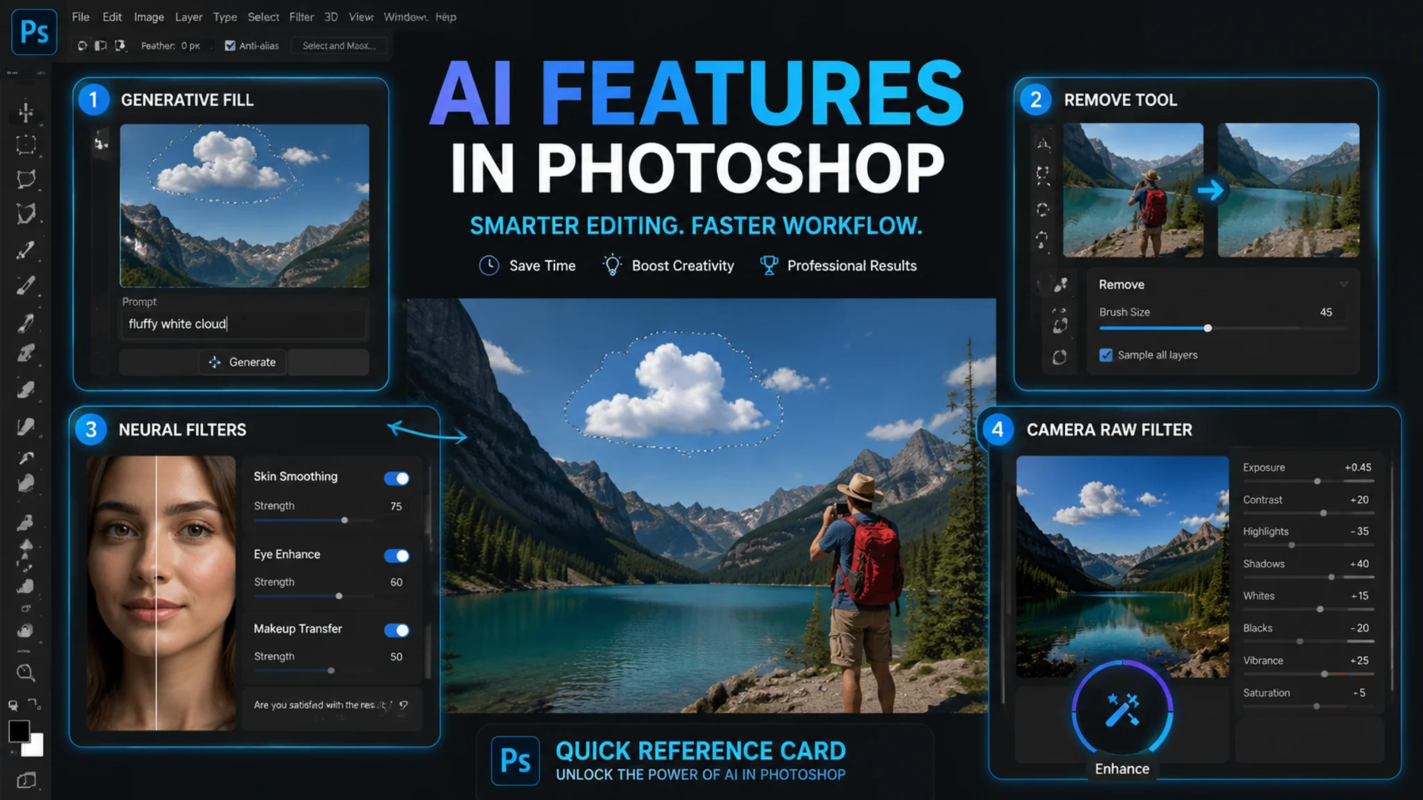Toggle the Eye Enhance switch
Viewport: 1423px width, 800px height.
tap(397, 556)
